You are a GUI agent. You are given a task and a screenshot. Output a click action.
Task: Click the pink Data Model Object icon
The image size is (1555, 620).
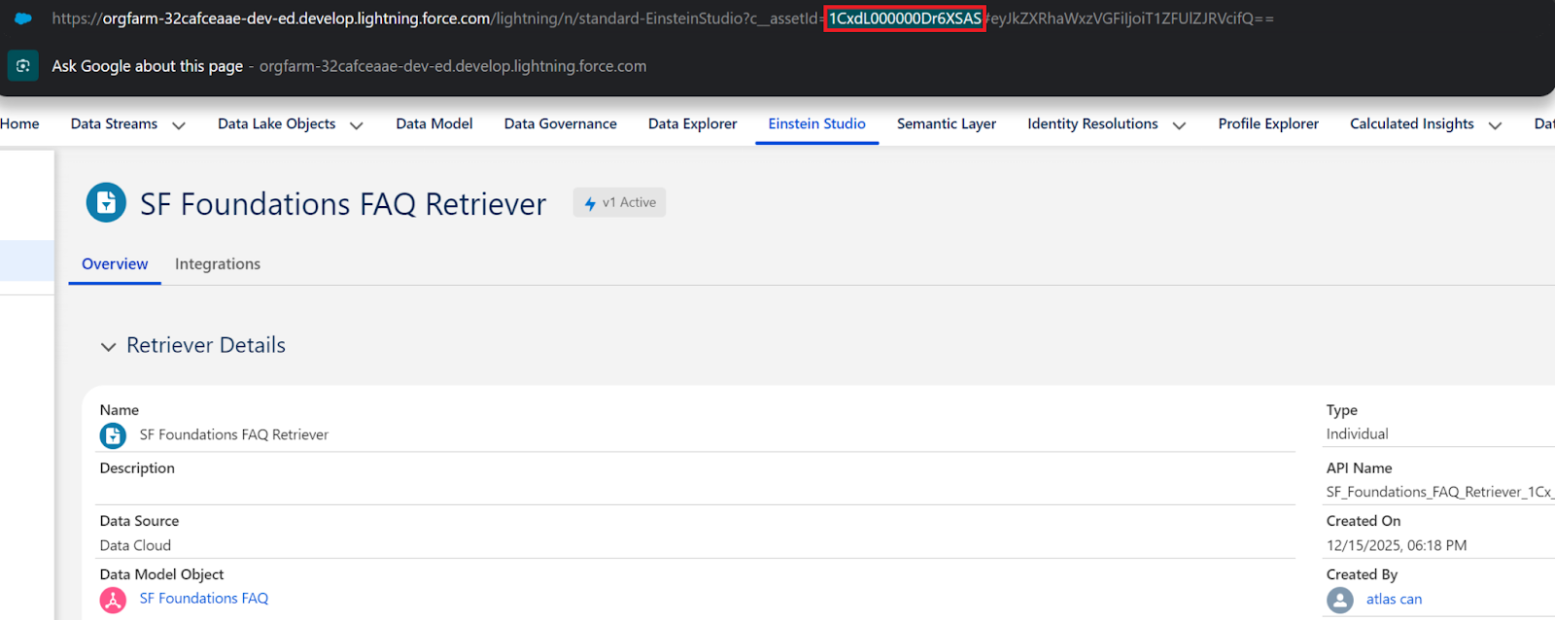(113, 600)
